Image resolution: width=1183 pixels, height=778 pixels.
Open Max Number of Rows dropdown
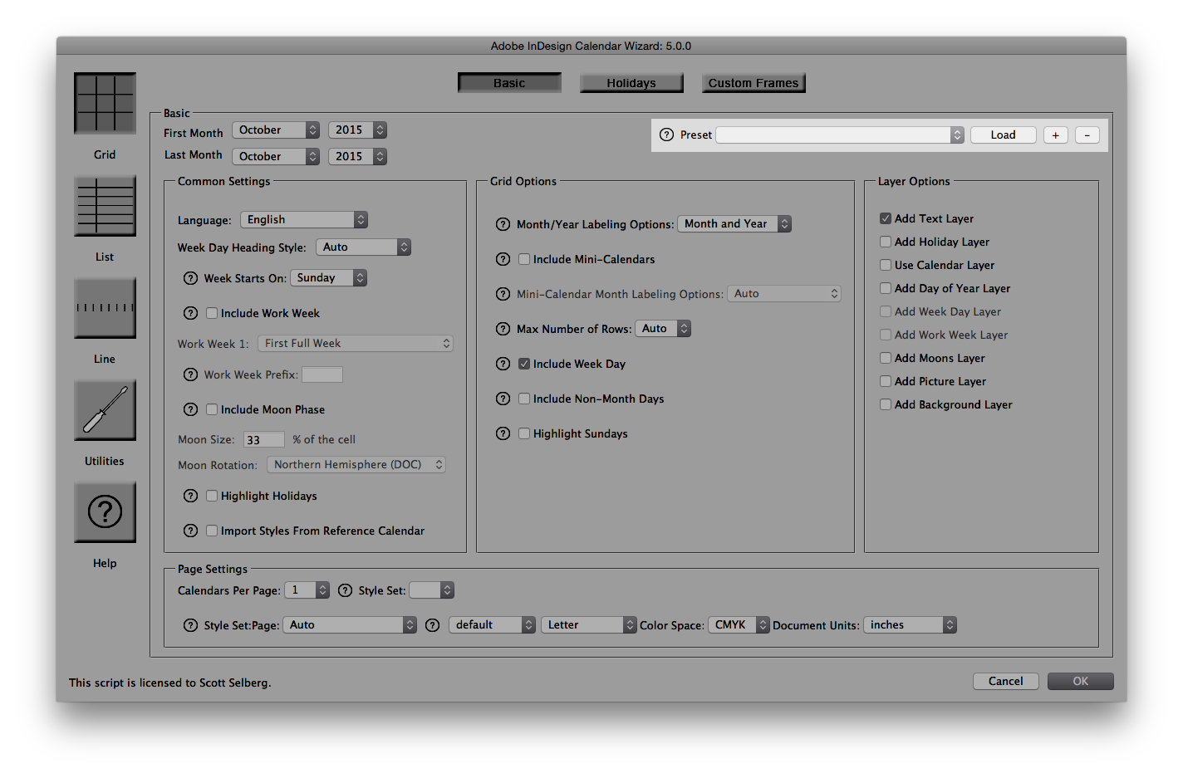pyautogui.click(x=663, y=329)
